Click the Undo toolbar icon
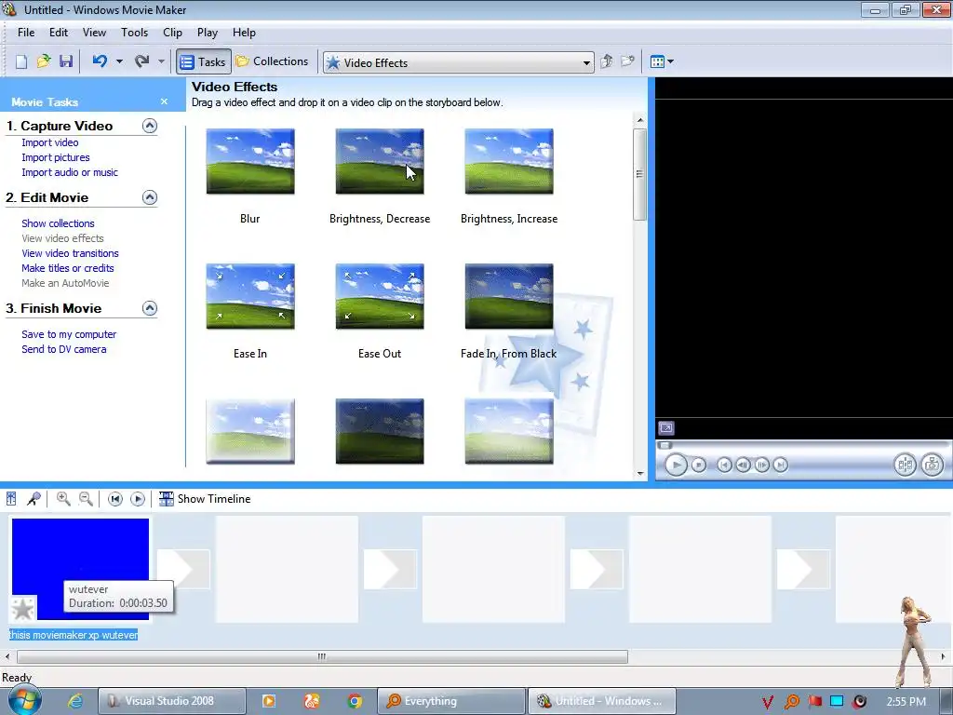 [100, 61]
